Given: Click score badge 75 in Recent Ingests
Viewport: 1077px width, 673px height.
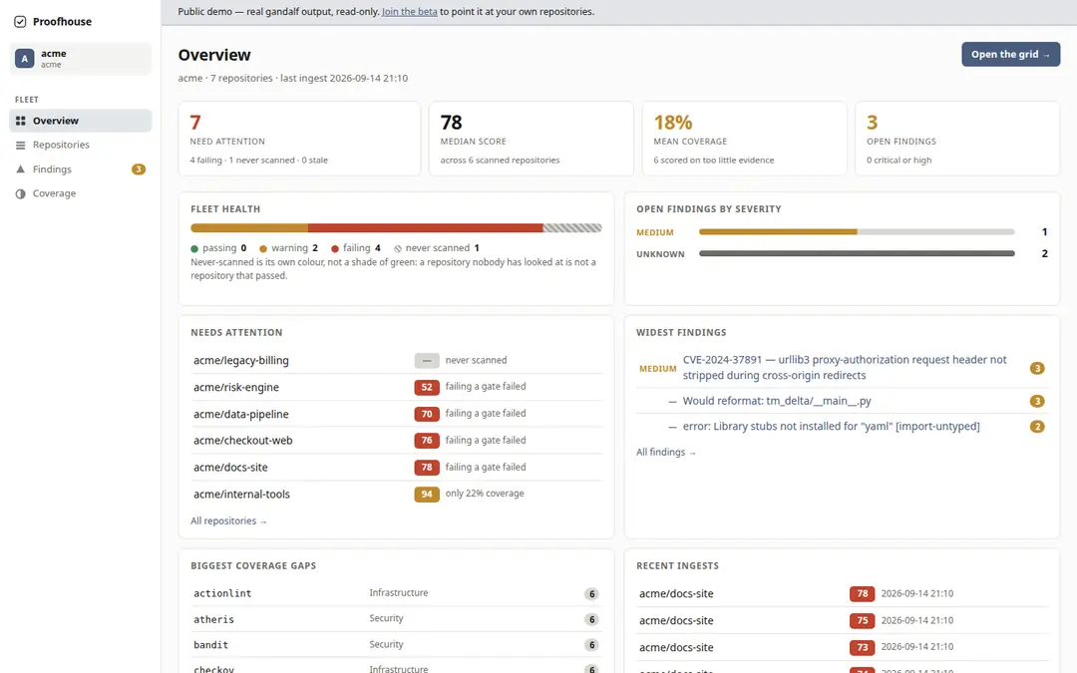Looking at the screenshot, I should tap(862, 620).
